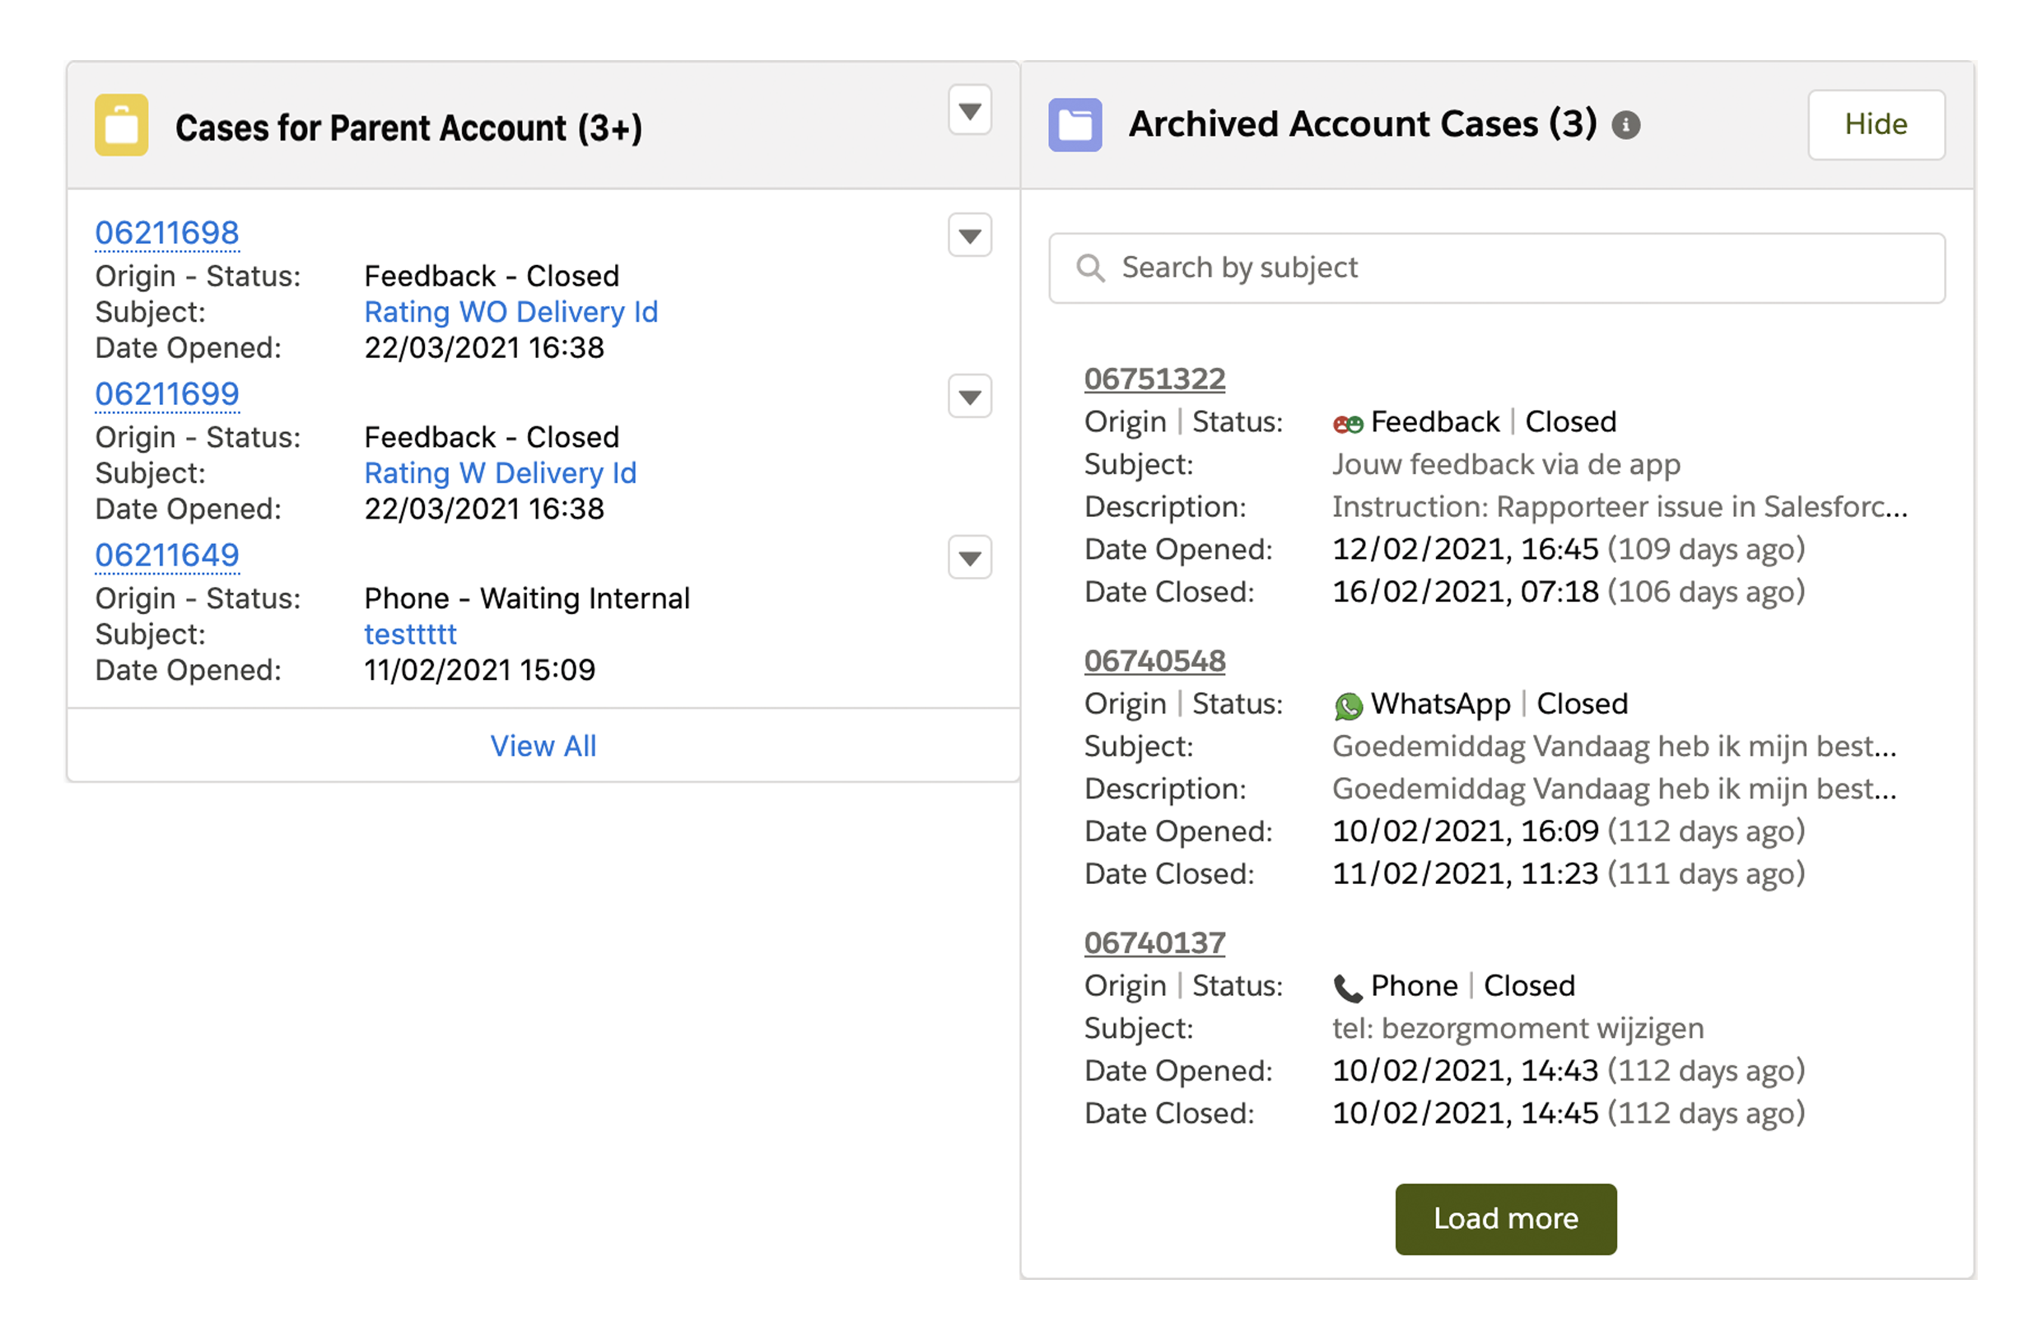The width and height of the screenshot is (2042, 1340).
Task: Click the yellow briefcase Cases icon
Action: click(121, 125)
